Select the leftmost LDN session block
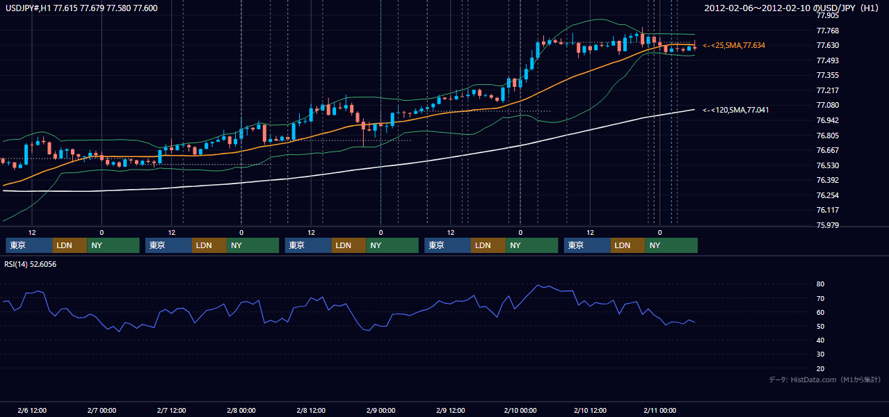 tap(70, 245)
